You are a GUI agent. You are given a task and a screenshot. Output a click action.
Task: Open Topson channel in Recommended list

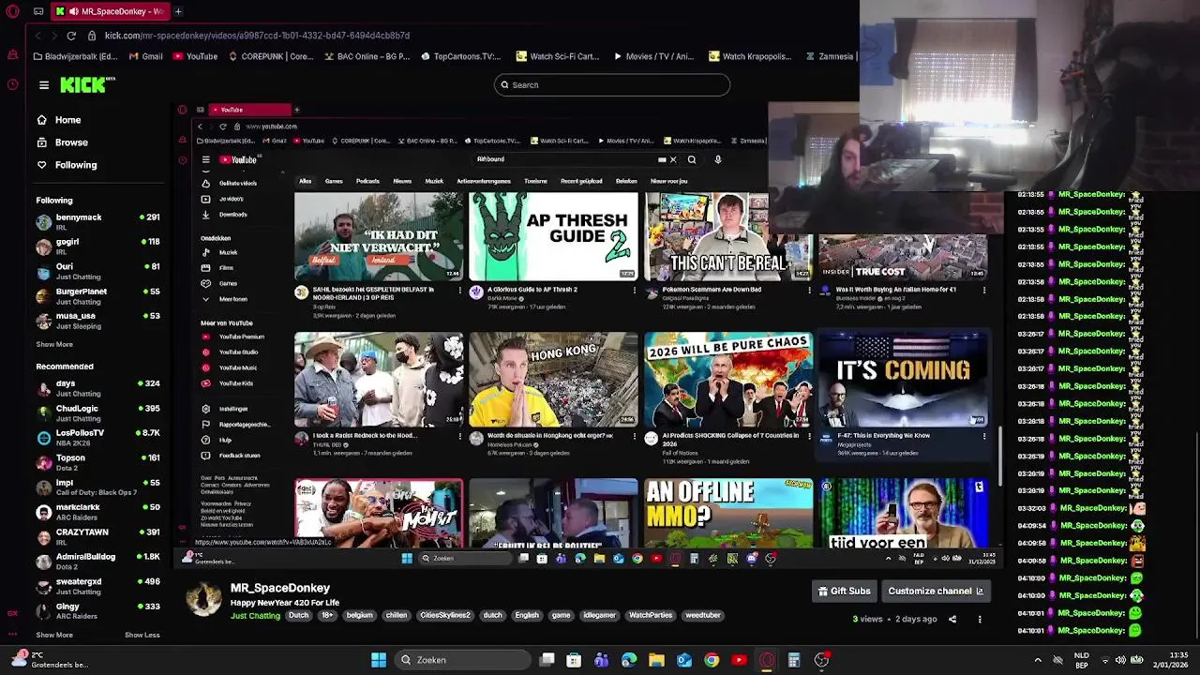coord(97,462)
